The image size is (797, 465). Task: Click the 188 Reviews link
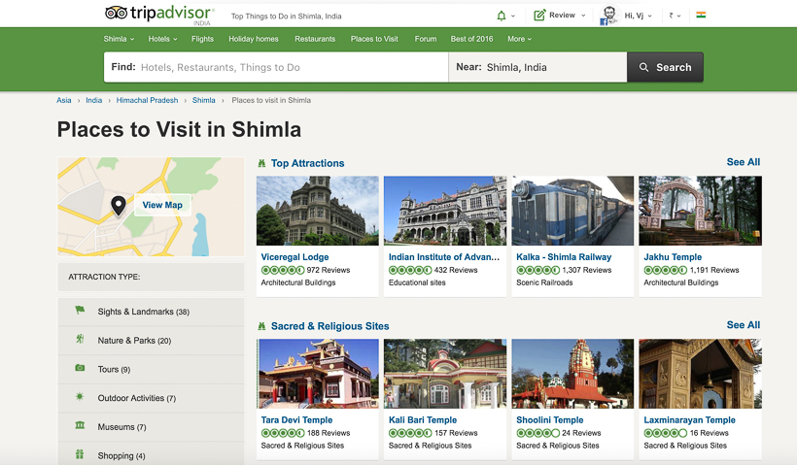click(x=329, y=433)
